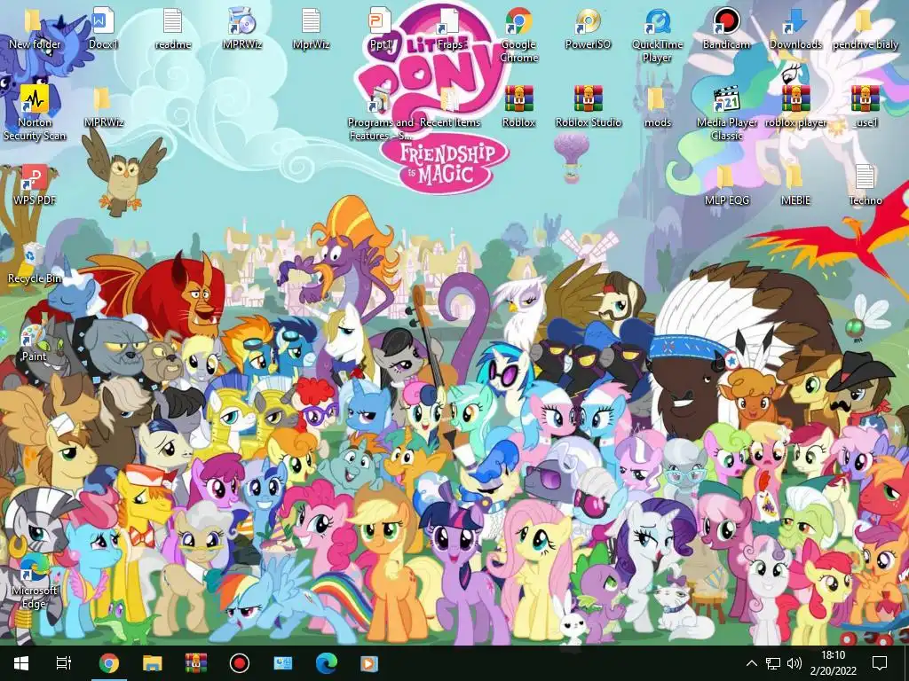Select the QuickTime Player shortcut
The width and height of the screenshot is (909, 681).
657,35
